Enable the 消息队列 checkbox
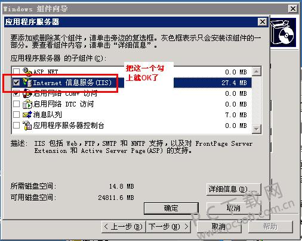Screen dimensions: 302x241 click(16, 114)
